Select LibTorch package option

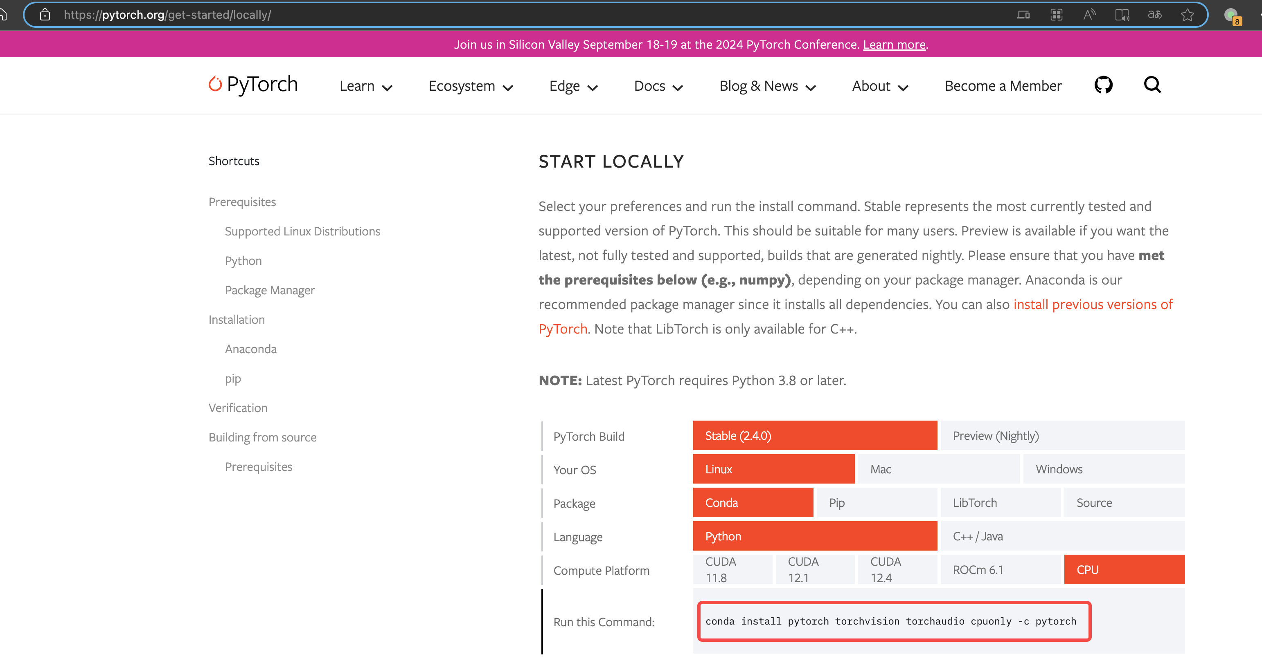coord(1001,502)
